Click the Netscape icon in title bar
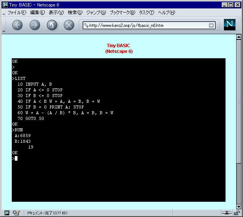The height and width of the screenshot is (217, 243). coord(5,5)
